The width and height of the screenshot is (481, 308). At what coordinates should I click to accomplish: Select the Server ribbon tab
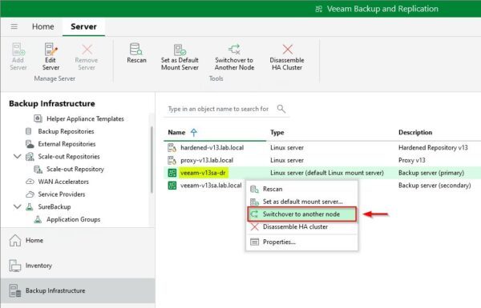click(x=83, y=26)
